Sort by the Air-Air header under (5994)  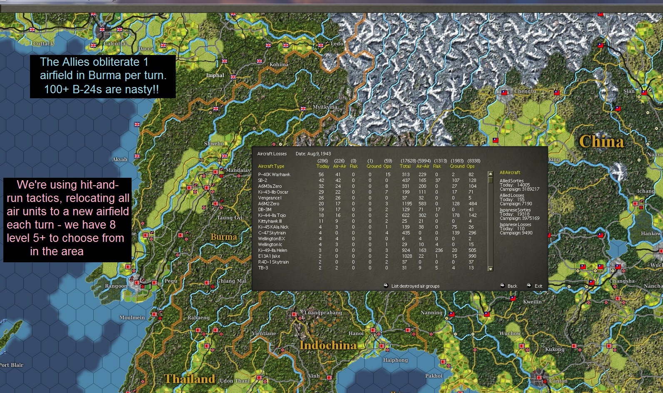point(423,166)
